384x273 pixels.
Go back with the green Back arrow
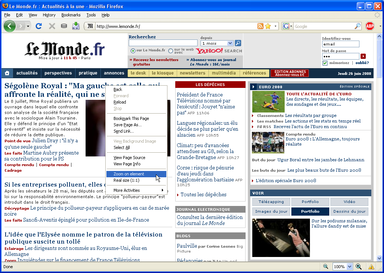pyautogui.click(x=10, y=26)
